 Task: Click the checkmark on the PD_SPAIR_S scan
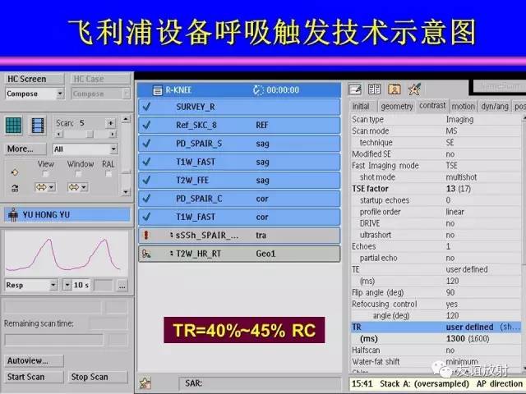(x=146, y=144)
